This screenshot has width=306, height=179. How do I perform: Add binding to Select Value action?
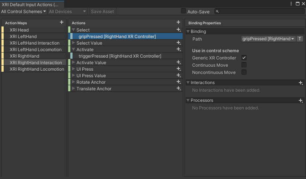click(179, 43)
